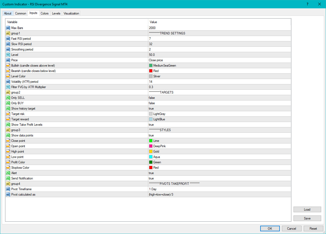Click the icon beside Smoothing period
This screenshot has height=234, width=326.
8,49
